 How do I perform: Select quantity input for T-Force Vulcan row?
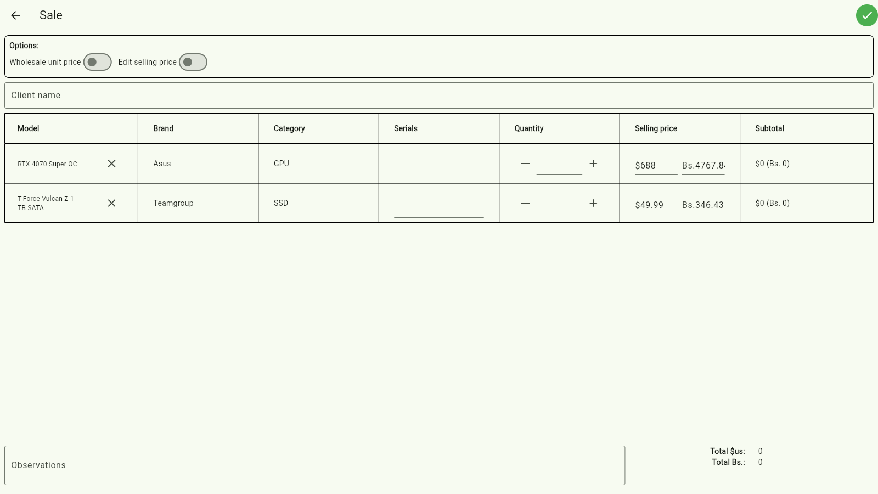point(559,204)
